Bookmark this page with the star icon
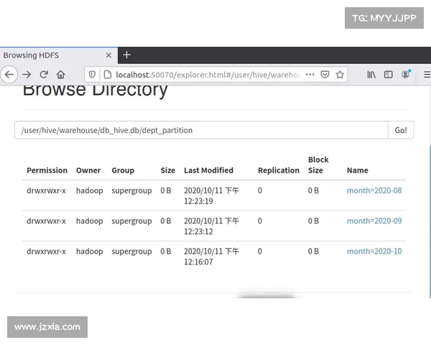Viewport: 431px width, 345px height. coord(340,74)
